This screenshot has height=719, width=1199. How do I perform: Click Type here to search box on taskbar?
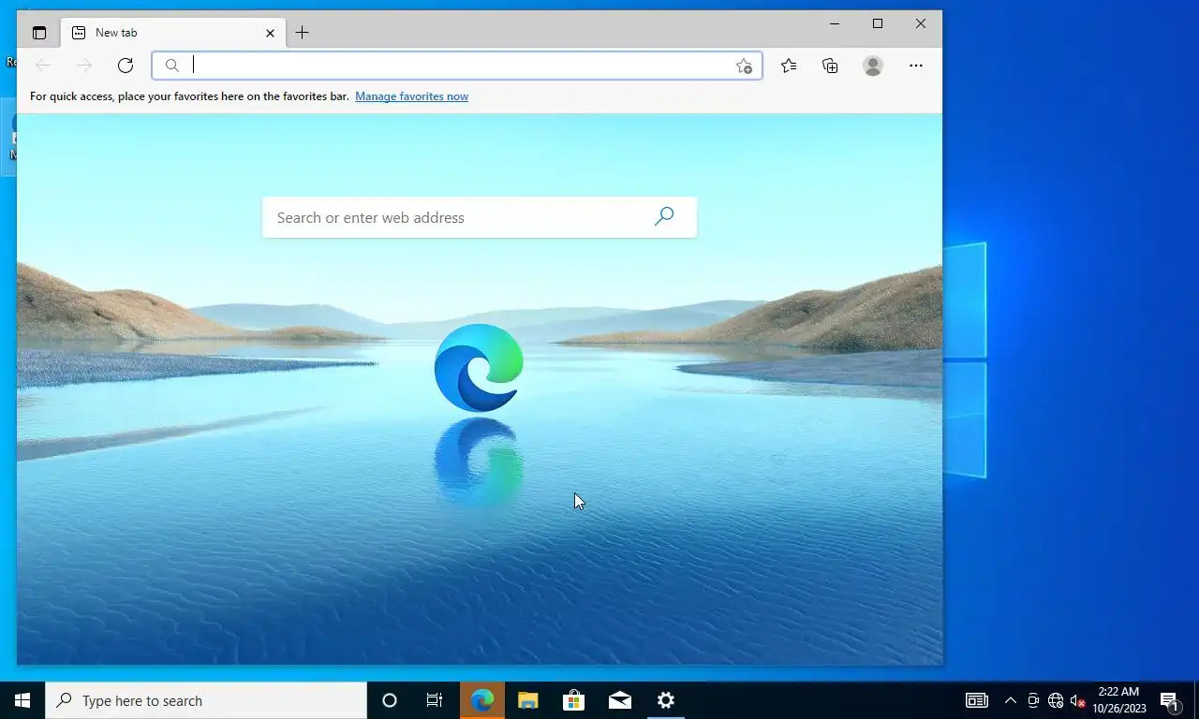pyautogui.click(x=206, y=700)
